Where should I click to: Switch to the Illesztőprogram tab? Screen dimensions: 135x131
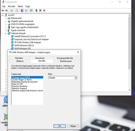tap(66, 61)
